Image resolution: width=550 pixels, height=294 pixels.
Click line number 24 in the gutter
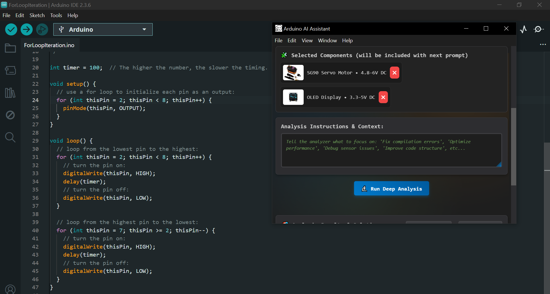[35, 100]
